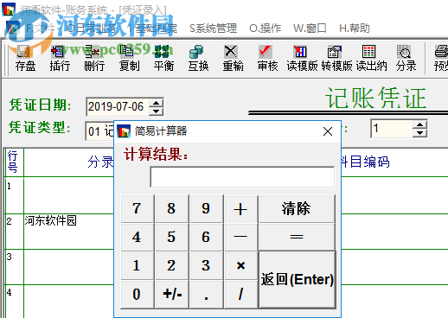Image resolution: width=448 pixels, height=318 pixels.
Task: Click the equals = button
Action: pyautogui.click(x=297, y=237)
